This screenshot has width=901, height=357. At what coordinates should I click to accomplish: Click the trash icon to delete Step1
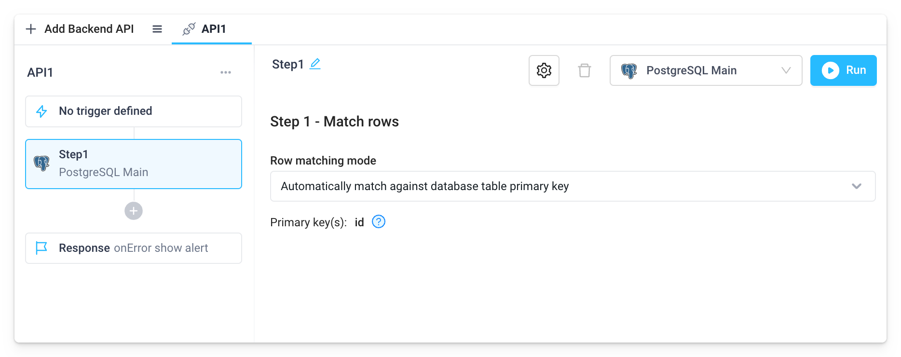pos(585,70)
